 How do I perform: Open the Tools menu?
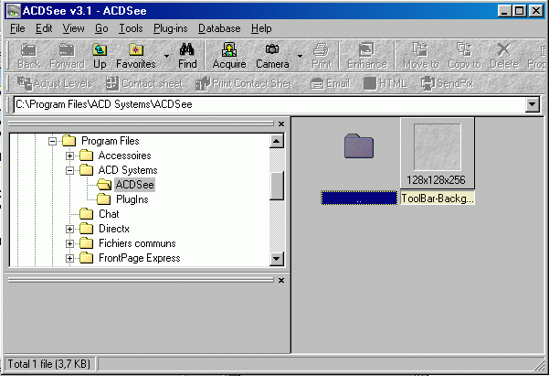pyautogui.click(x=131, y=28)
